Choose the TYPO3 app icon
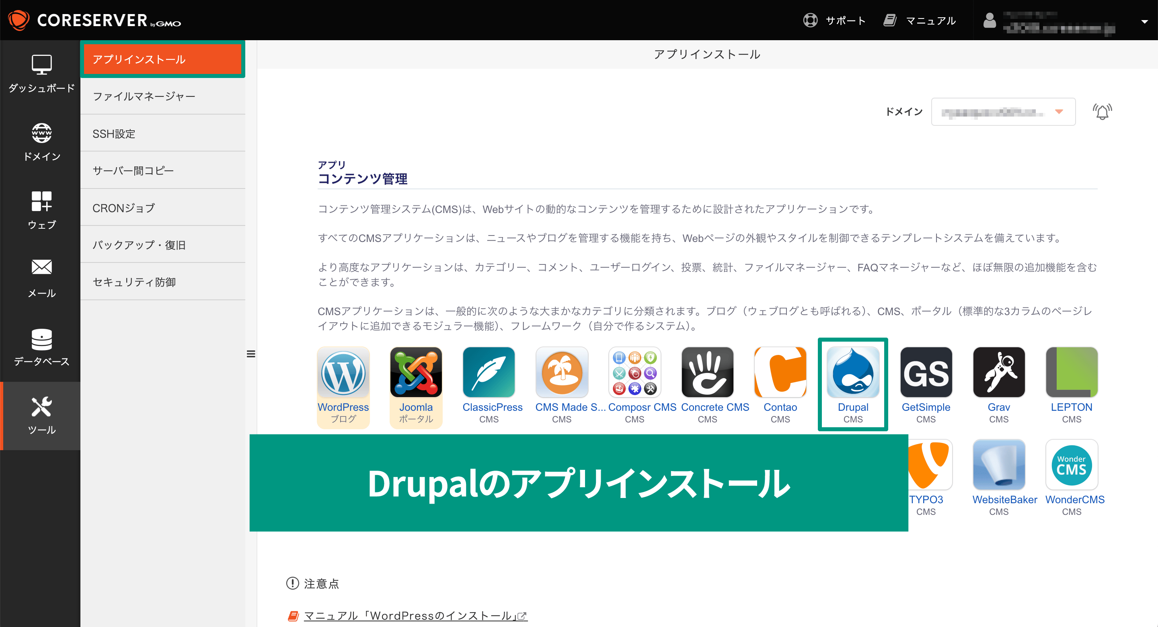Screen dimensions: 1158x627 (x=930, y=465)
